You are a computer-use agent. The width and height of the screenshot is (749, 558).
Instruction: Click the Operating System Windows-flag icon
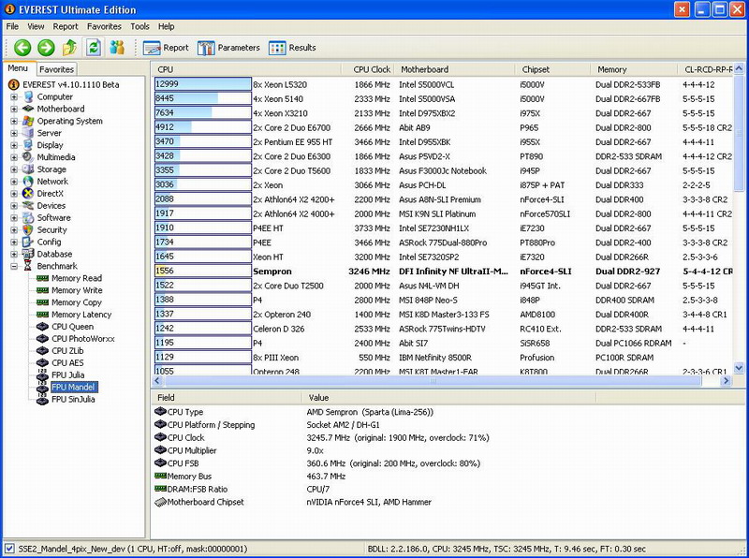click(29, 121)
